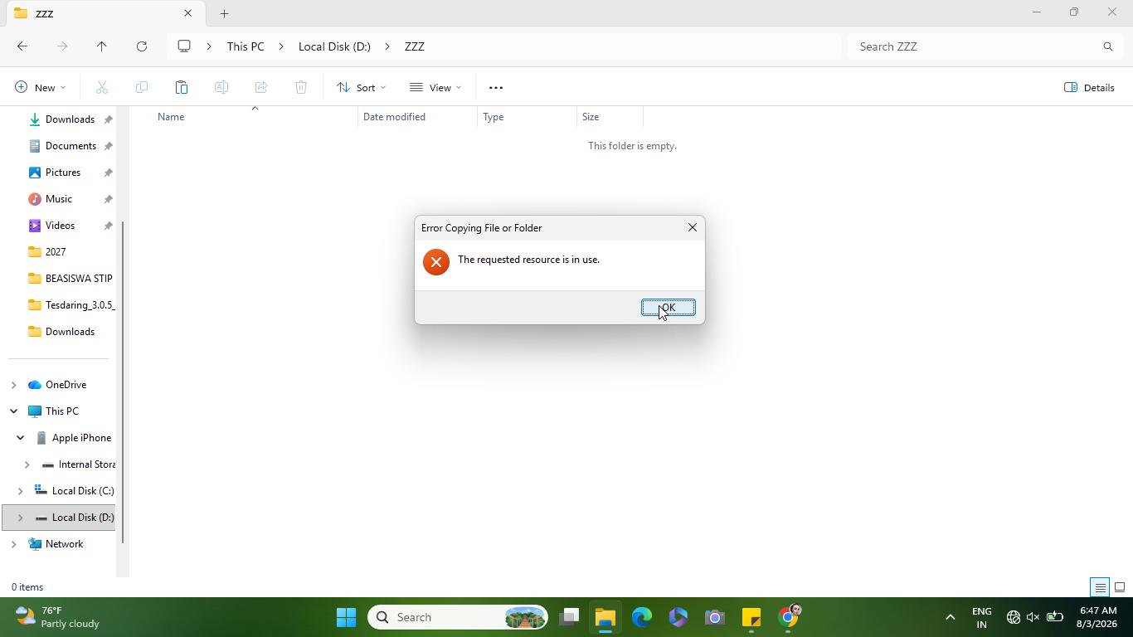Click OK in the error dialog

click(668, 307)
